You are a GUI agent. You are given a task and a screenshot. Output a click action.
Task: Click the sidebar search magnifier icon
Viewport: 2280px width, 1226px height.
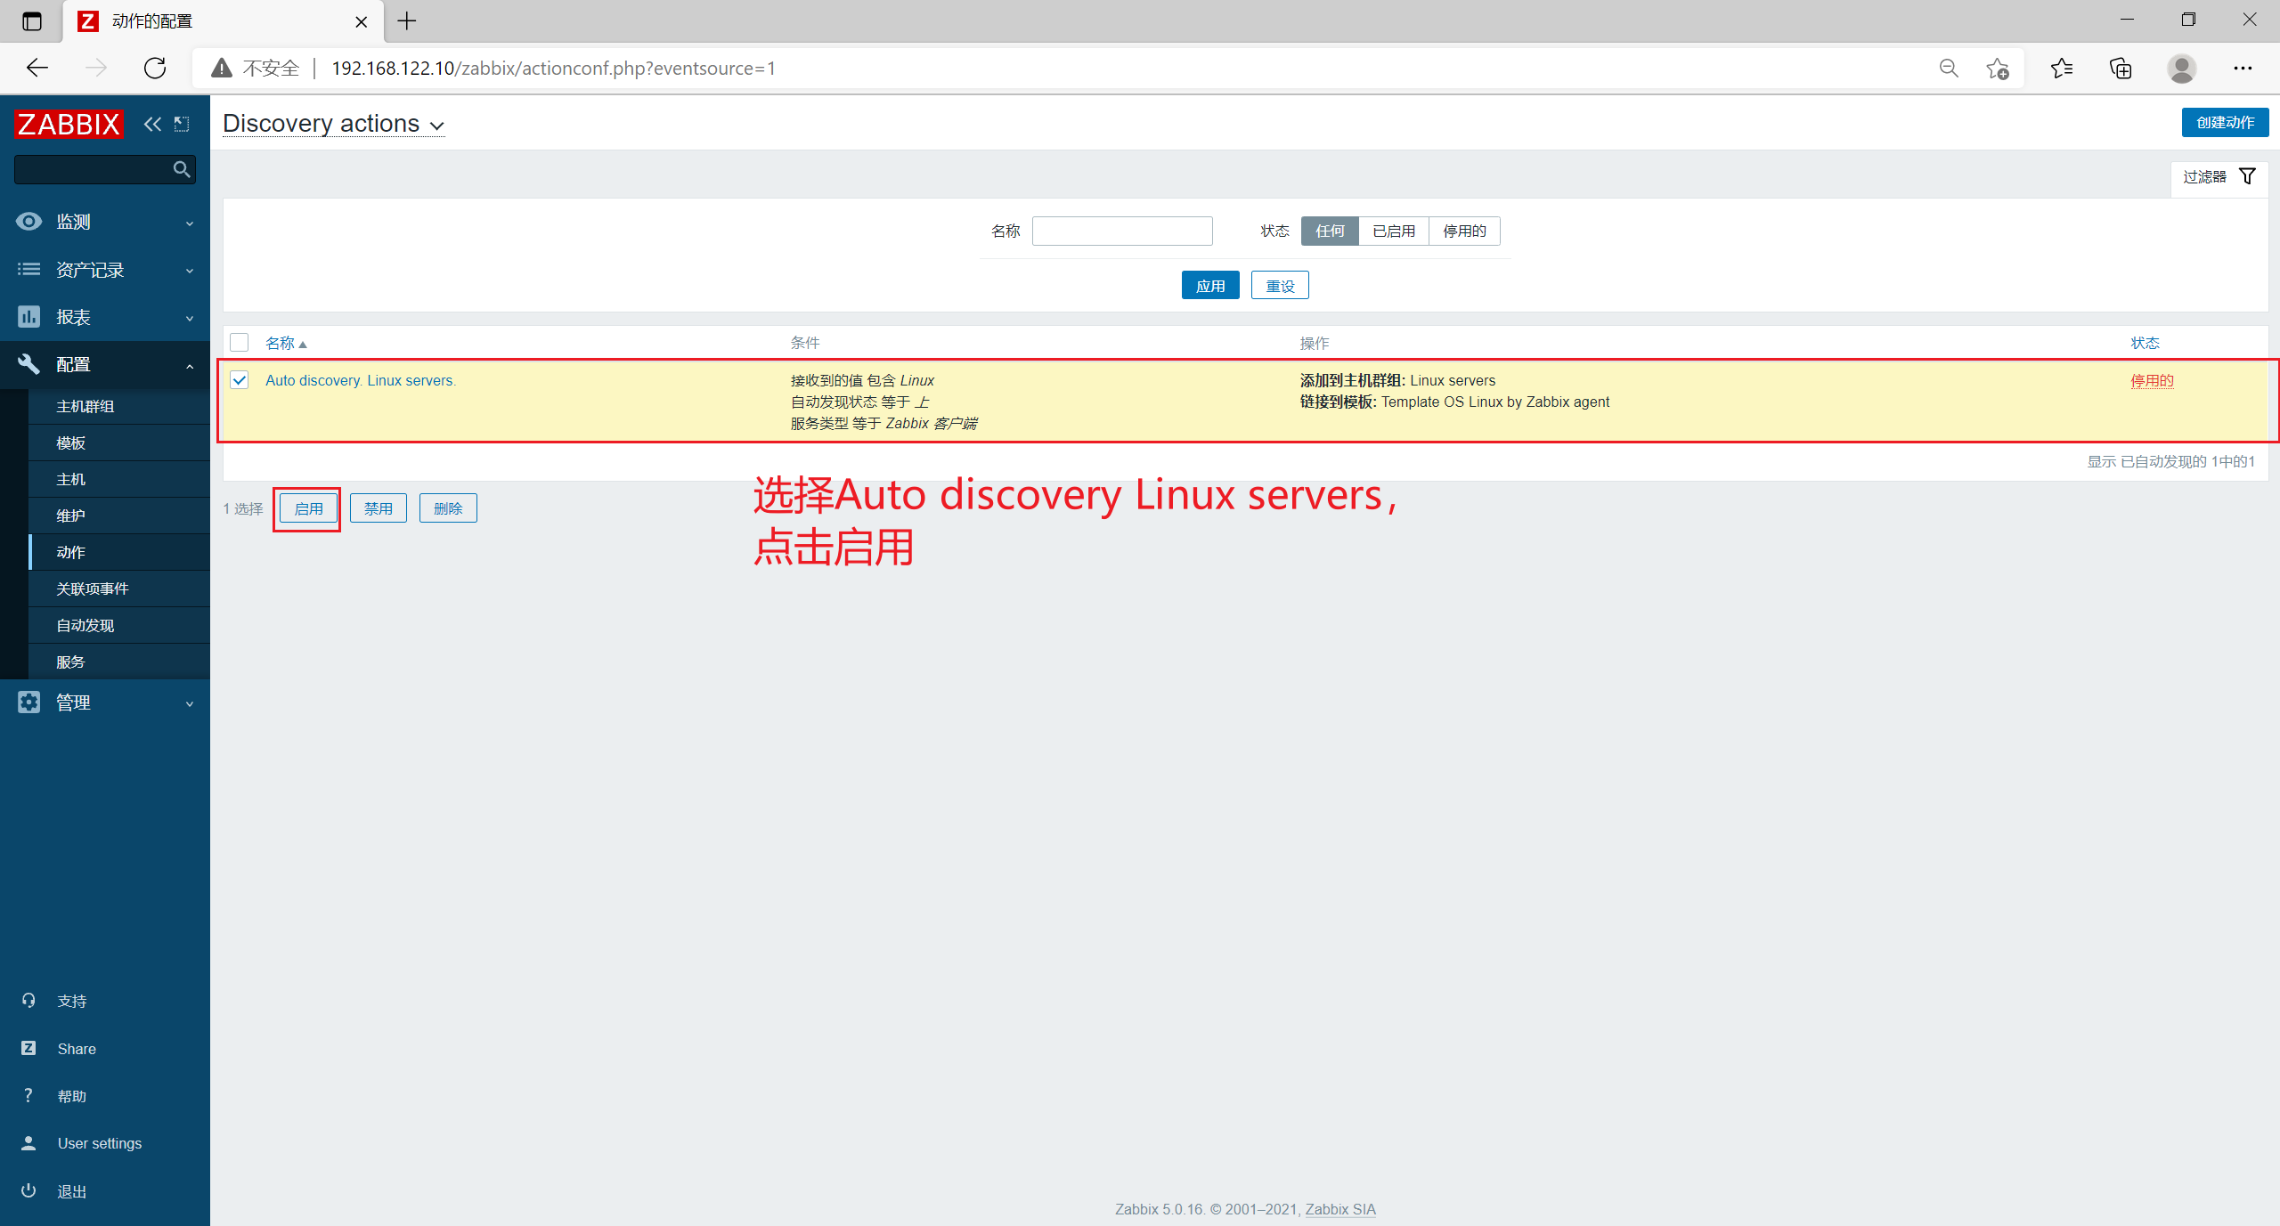tap(182, 169)
